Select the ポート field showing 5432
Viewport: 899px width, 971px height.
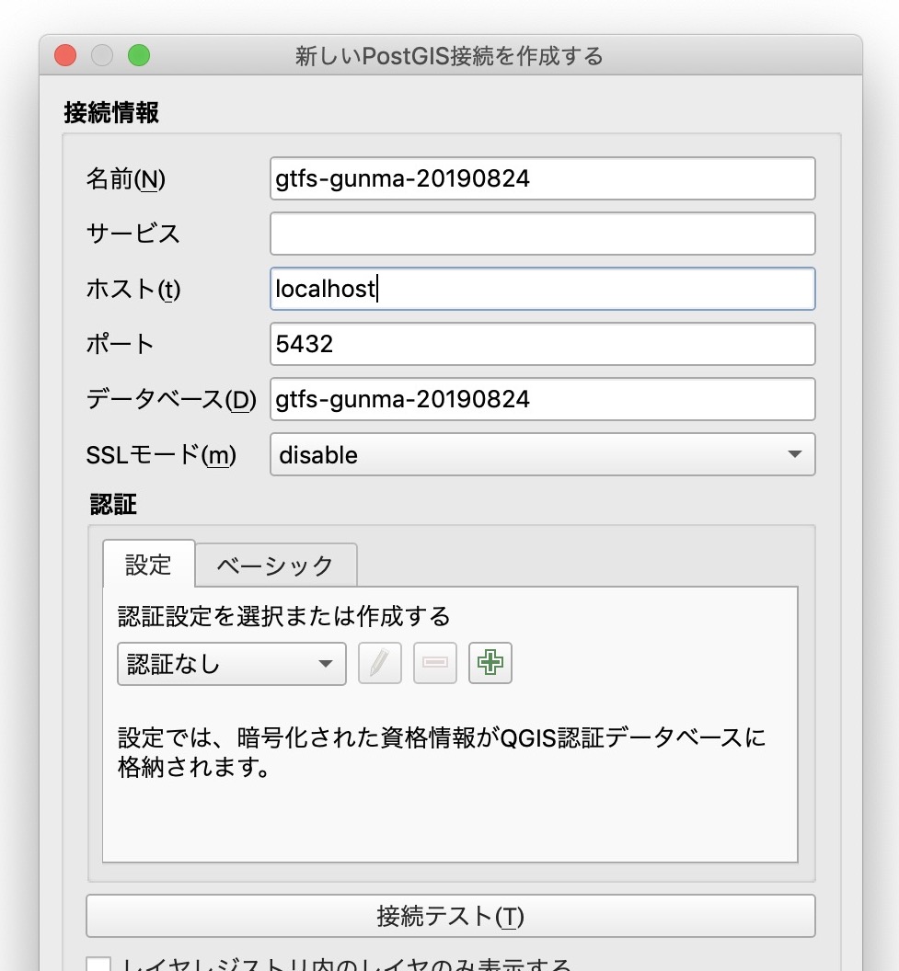tap(543, 344)
